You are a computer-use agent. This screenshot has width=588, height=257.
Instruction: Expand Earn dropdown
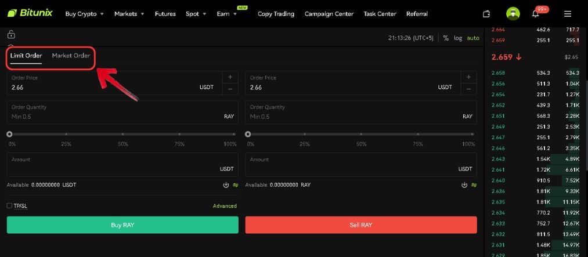227,14
